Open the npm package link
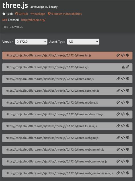 click(38, 14)
